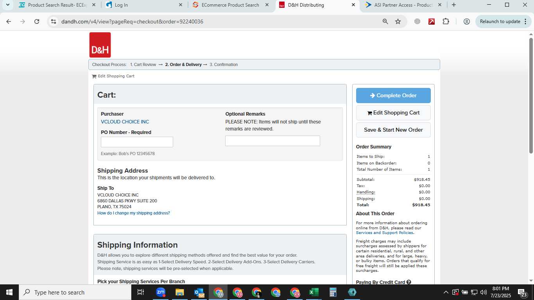The height and width of the screenshot is (300, 534).
Task: Click the $918.45 Total amount
Action: [x=421, y=205]
